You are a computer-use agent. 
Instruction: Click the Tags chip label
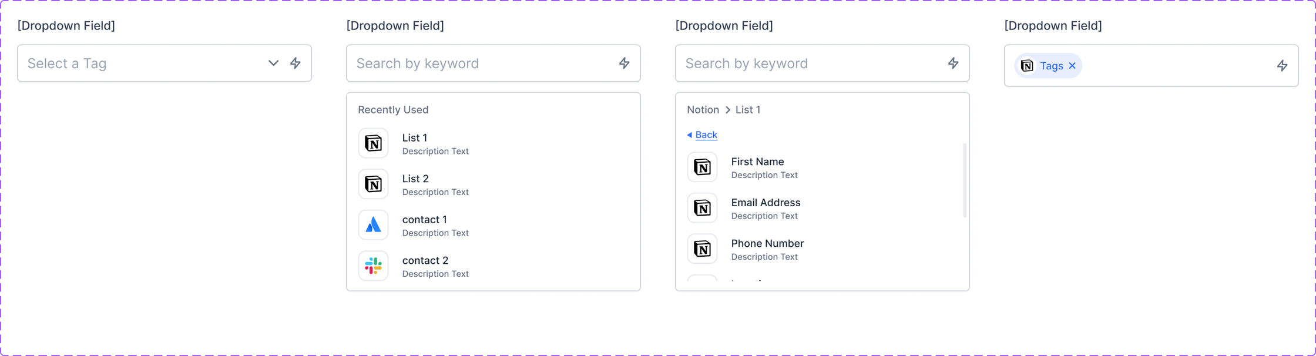1052,66
